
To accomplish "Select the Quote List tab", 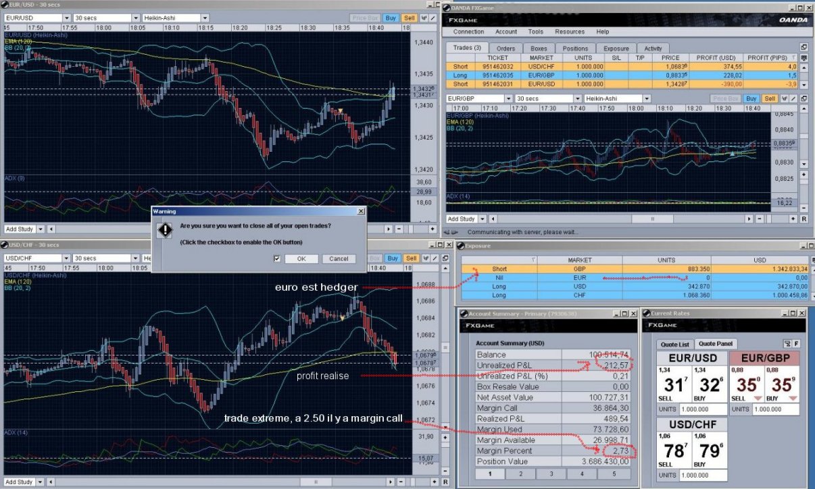I will (675, 345).
